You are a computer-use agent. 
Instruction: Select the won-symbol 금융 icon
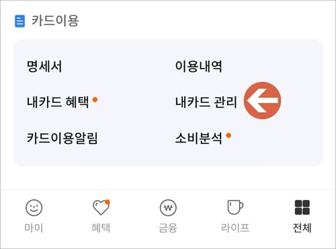point(168,207)
